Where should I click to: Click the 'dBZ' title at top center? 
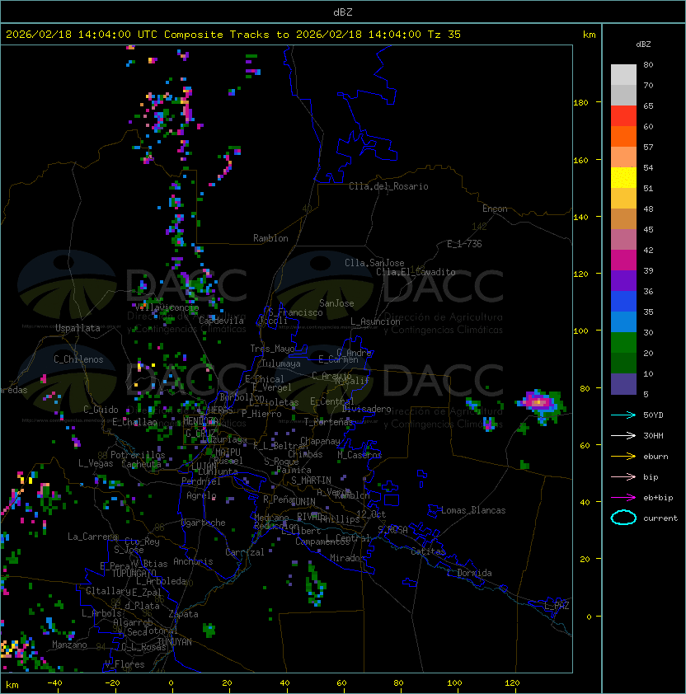[x=343, y=12]
